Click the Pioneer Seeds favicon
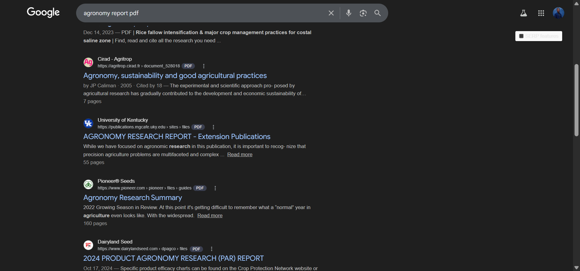580x271 pixels. [88, 184]
